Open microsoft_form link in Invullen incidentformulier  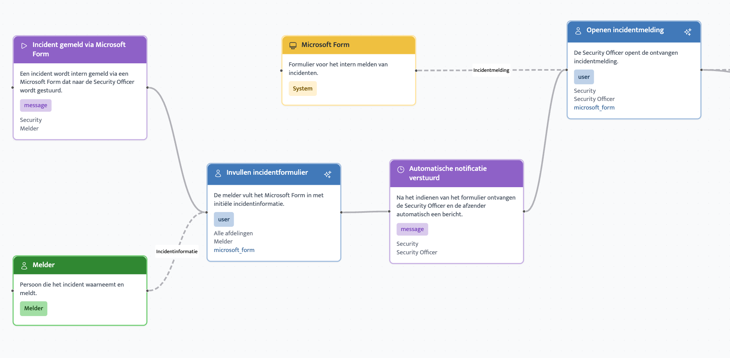click(234, 250)
